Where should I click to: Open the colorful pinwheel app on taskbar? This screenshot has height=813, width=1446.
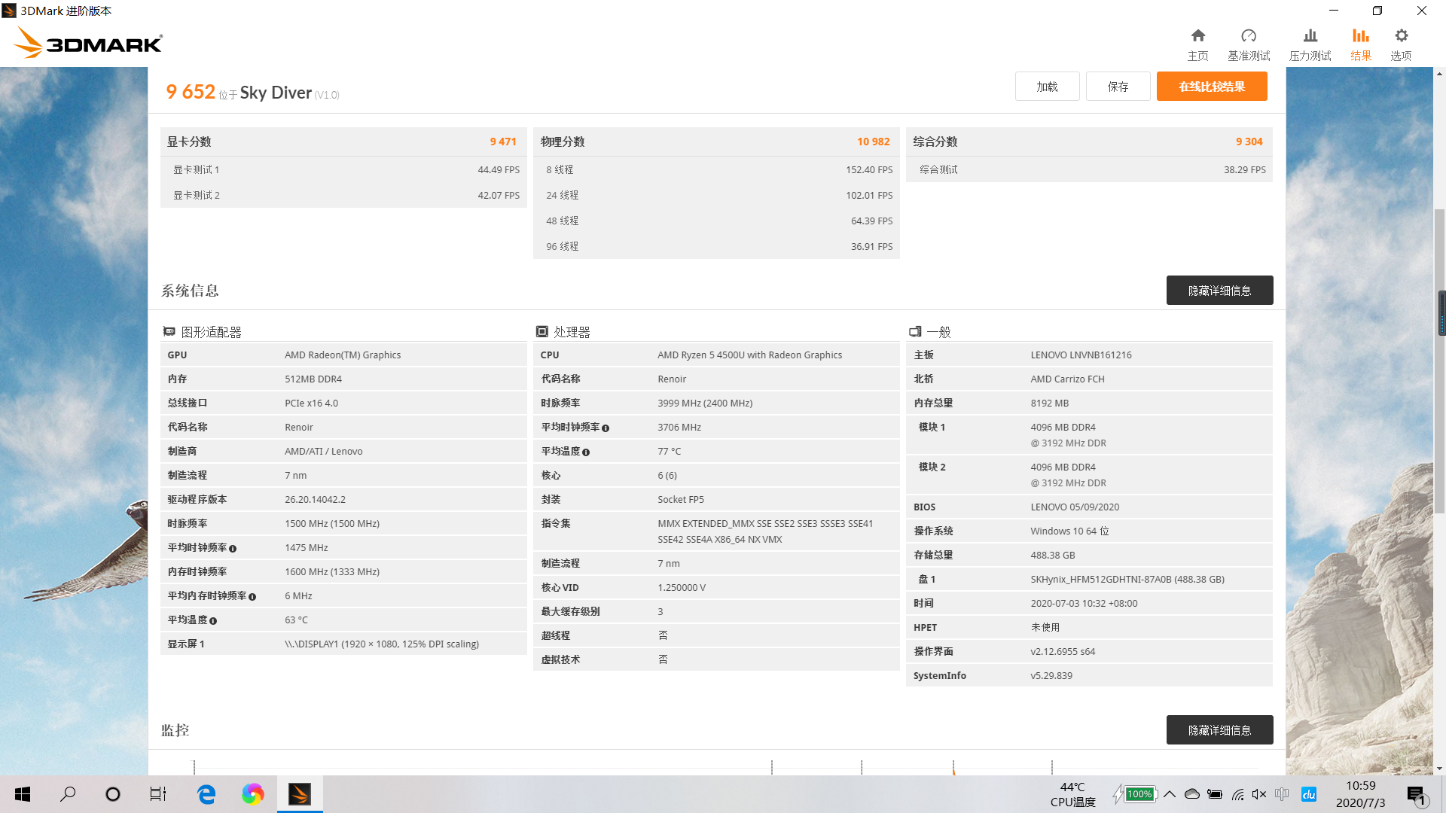pos(253,794)
